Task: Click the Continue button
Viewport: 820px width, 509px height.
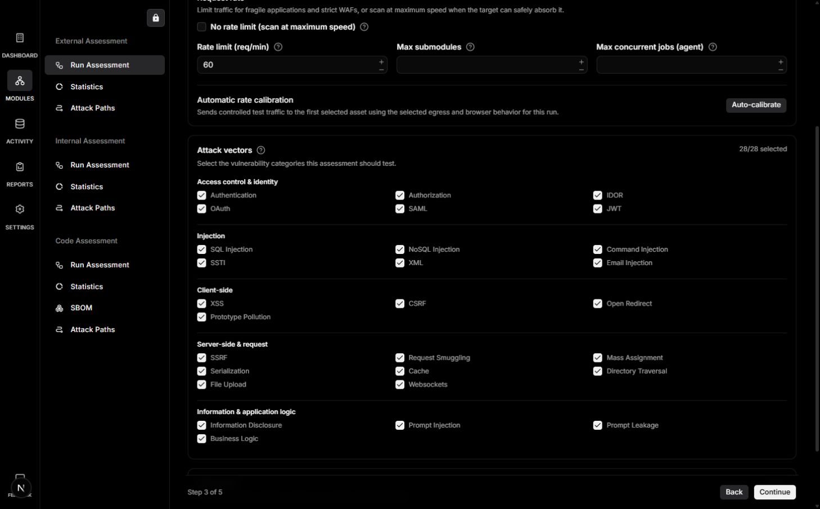Action: (774, 492)
